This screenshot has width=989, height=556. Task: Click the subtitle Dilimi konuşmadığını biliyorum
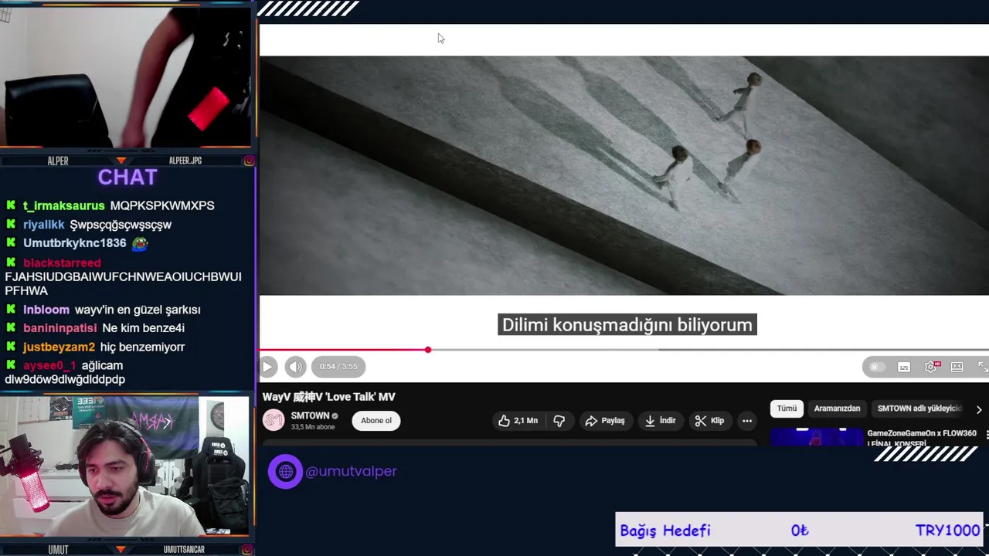click(x=627, y=325)
